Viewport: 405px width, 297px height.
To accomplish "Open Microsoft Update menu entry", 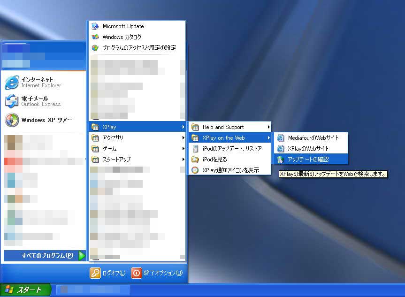I will (x=137, y=26).
